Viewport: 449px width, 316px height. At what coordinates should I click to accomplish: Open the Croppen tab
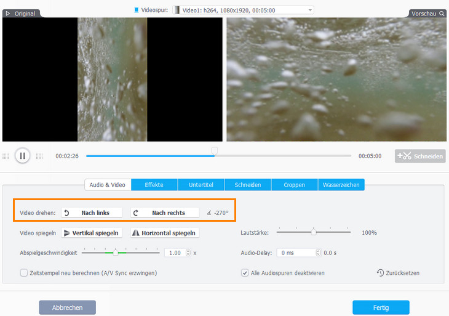pos(295,185)
